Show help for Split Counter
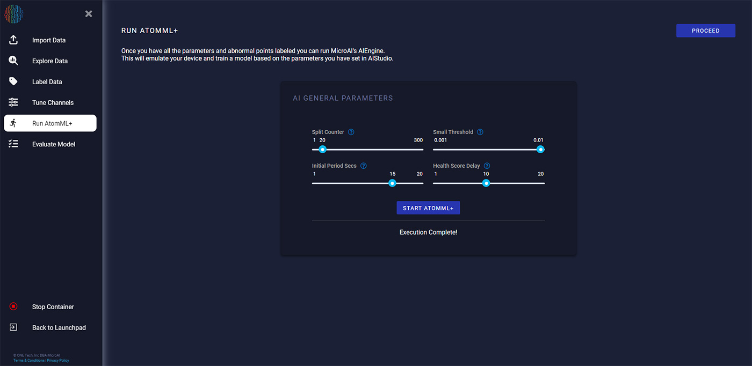752x366 pixels. pyautogui.click(x=351, y=132)
